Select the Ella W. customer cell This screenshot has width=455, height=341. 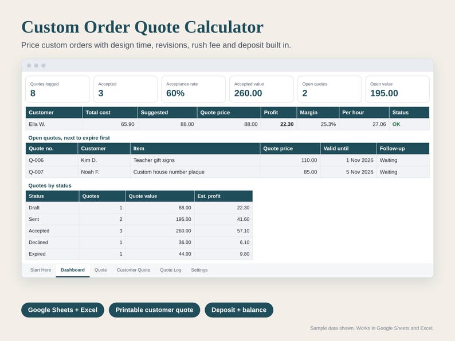tap(54, 124)
